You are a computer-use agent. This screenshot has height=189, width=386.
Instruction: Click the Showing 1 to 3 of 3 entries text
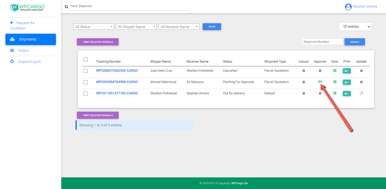(101, 125)
